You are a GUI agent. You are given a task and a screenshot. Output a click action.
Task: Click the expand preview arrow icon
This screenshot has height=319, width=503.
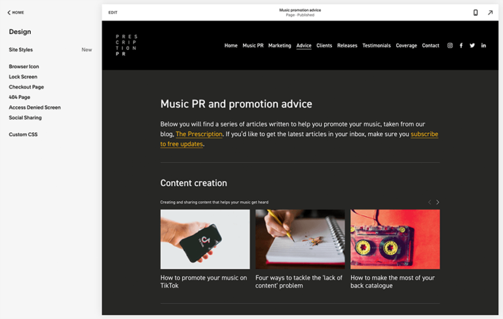[x=490, y=12]
